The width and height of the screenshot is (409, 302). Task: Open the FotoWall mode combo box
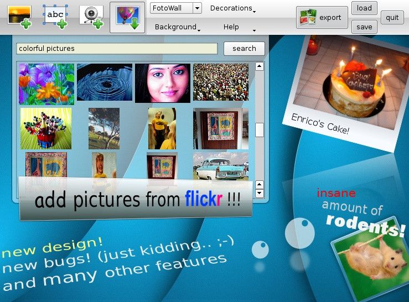(176, 8)
